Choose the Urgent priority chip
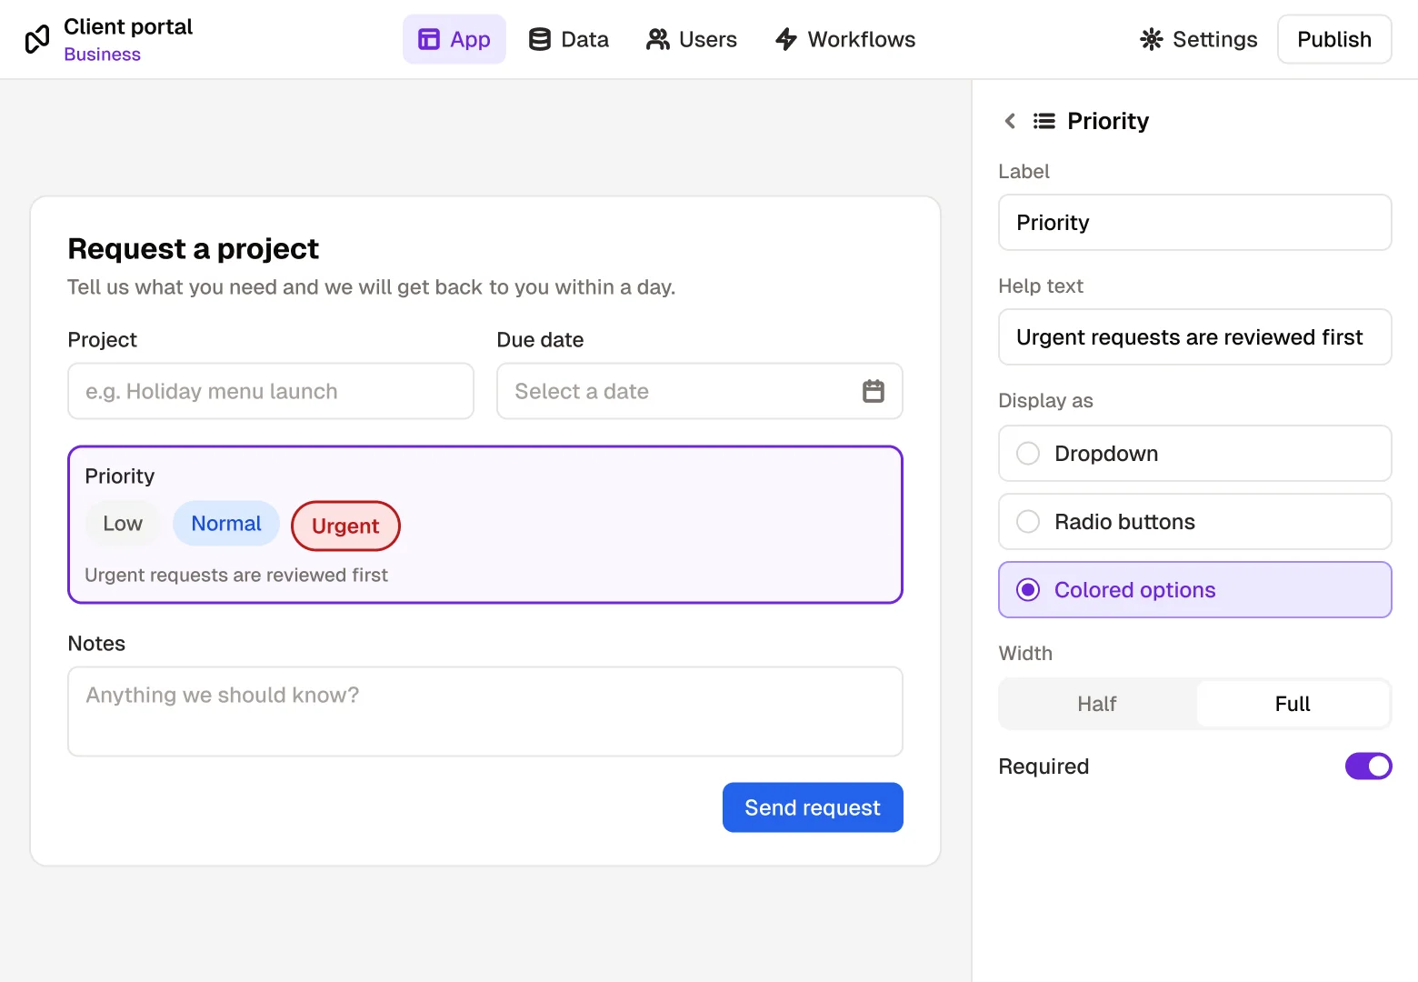This screenshot has height=982, width=1418. pyautogui.click(x=345, y=526)
